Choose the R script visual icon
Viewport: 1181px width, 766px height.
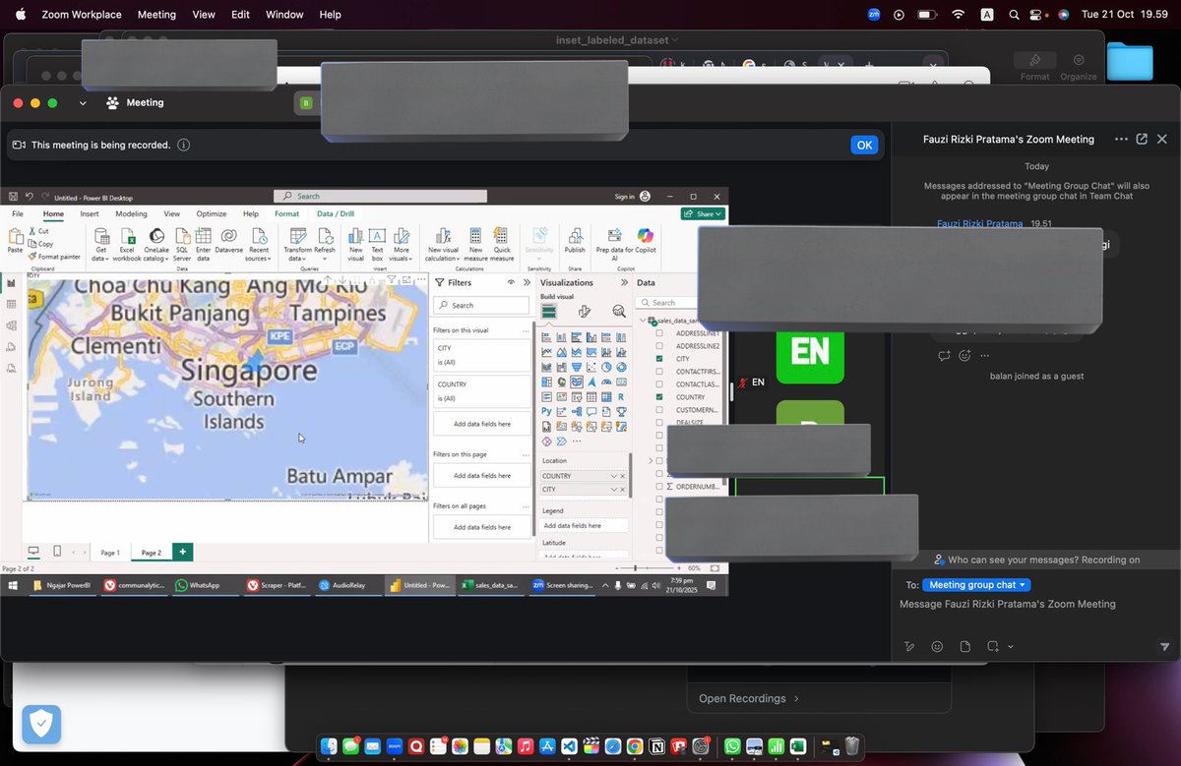[622, 396]
